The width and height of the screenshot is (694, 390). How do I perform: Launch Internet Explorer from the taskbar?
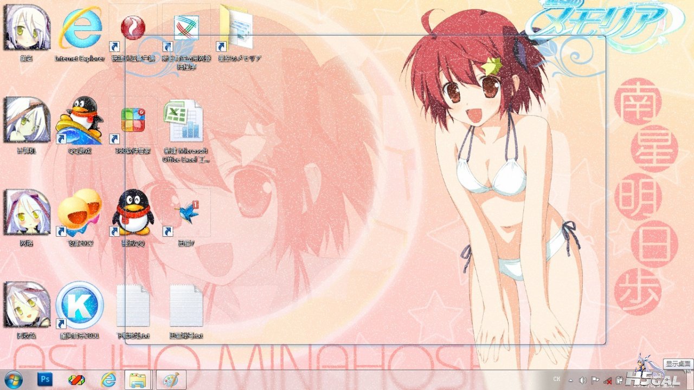pos(108,380)
